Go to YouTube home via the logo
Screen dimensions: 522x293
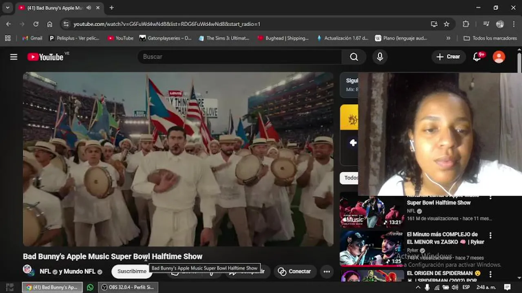45,57
